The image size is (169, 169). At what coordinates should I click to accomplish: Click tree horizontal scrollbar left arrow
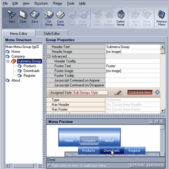8,165
